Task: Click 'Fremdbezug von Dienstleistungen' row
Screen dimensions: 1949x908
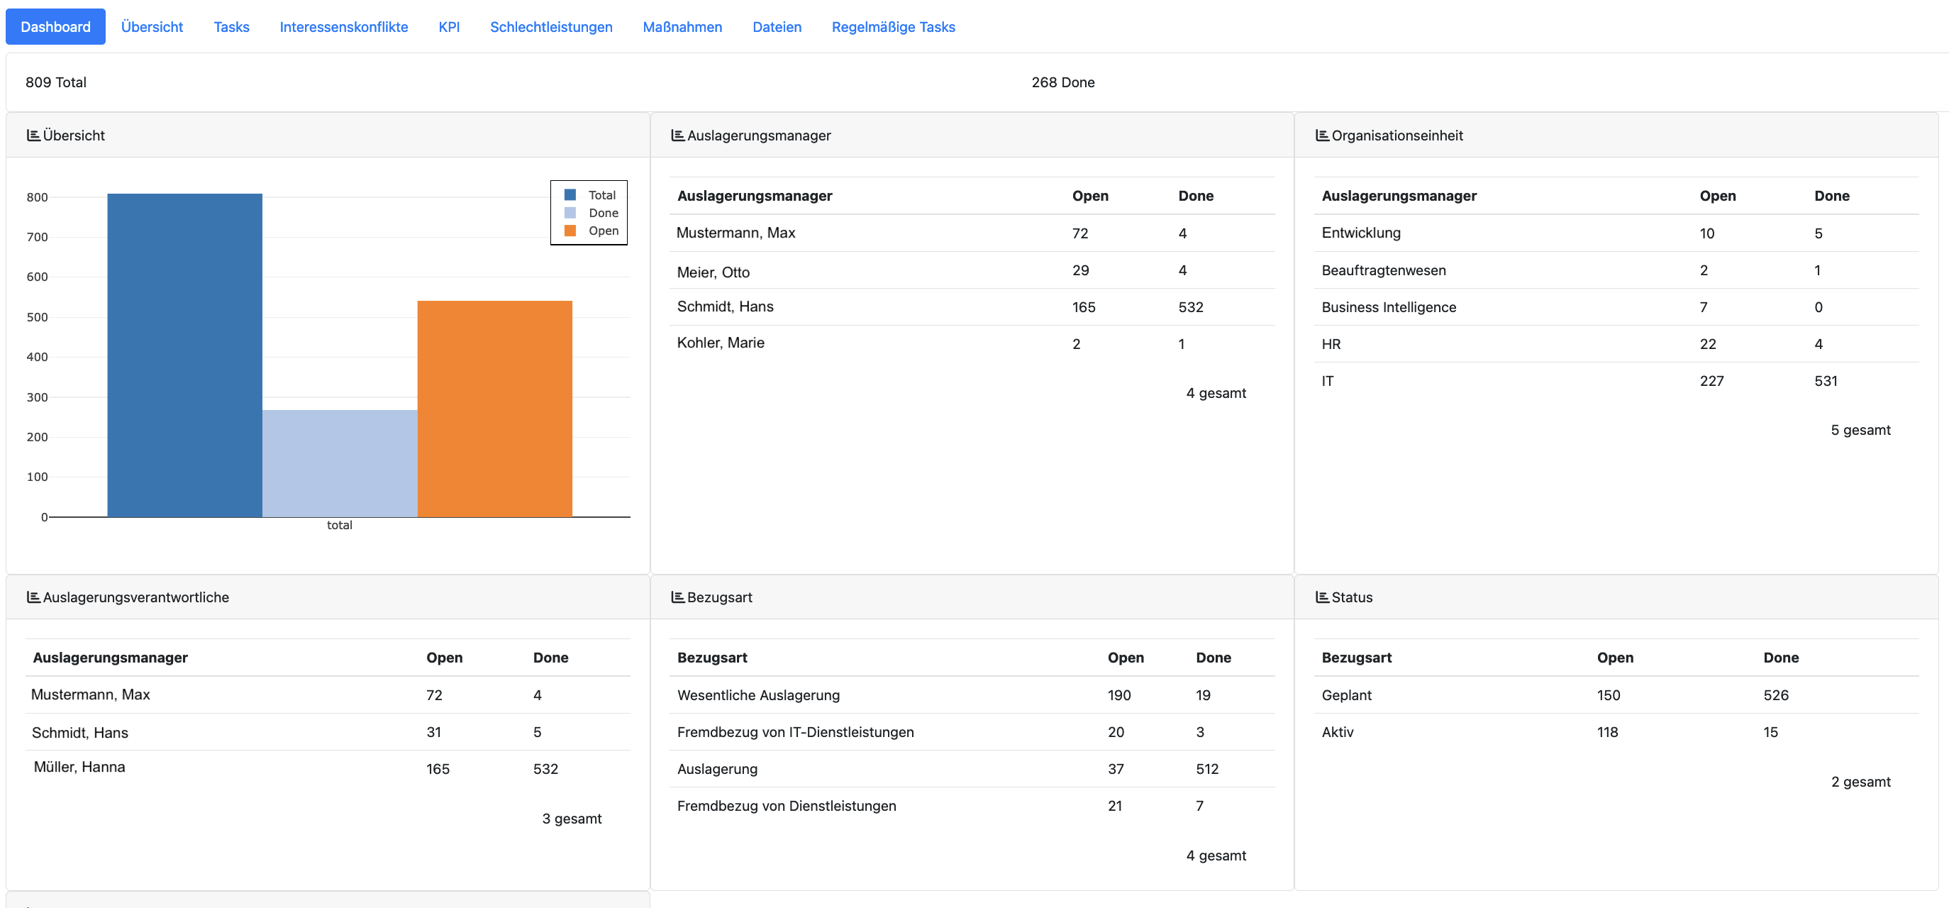Action: (972, 807)
